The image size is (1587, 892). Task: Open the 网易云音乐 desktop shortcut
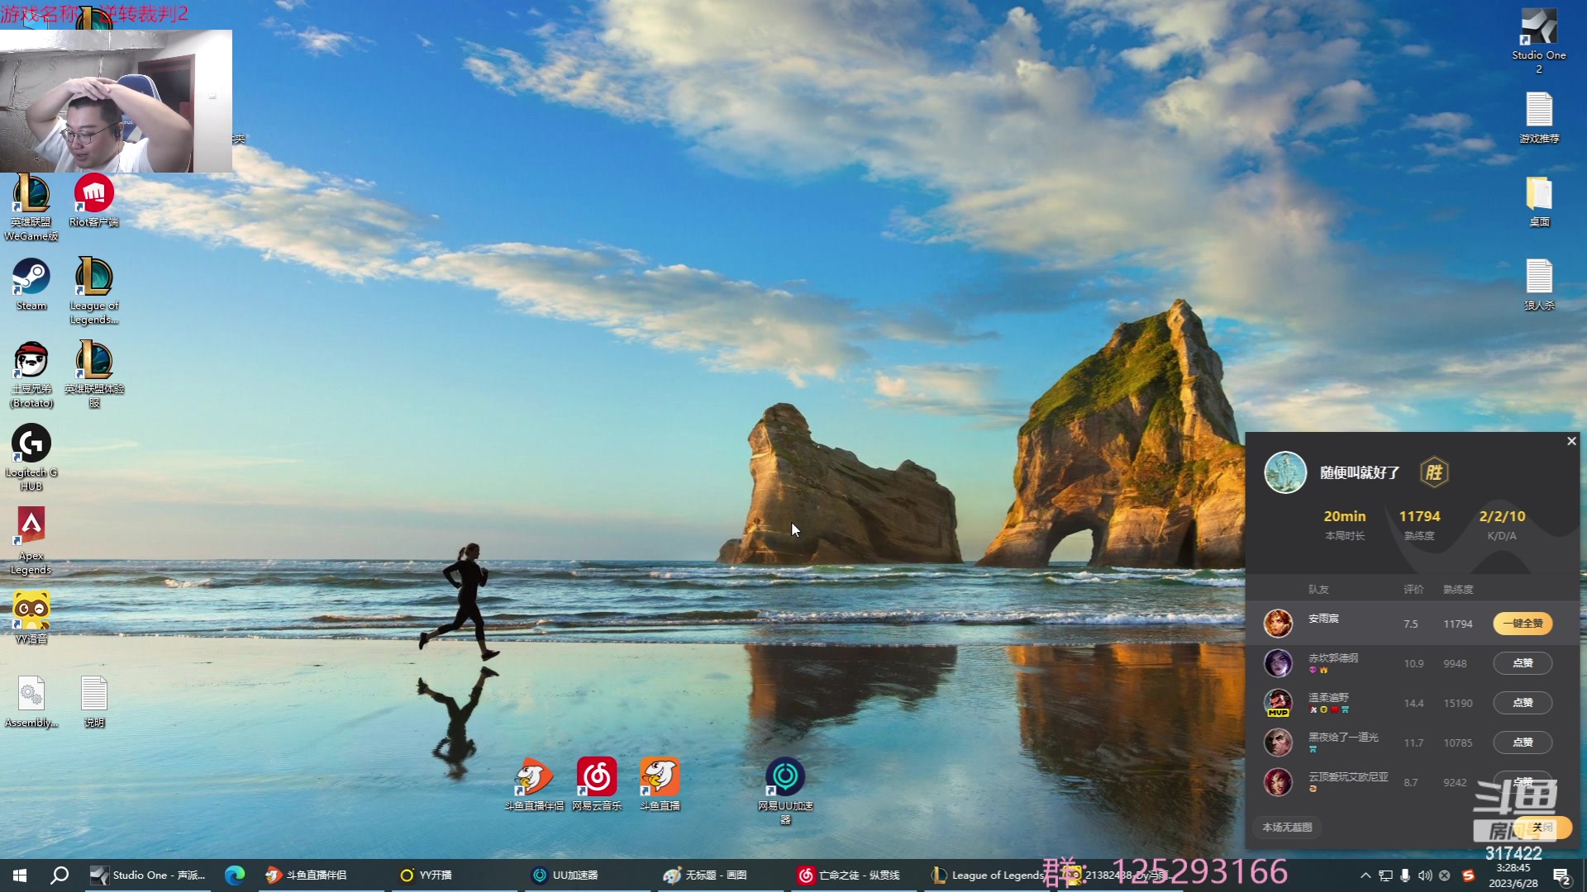click(597, 779)
